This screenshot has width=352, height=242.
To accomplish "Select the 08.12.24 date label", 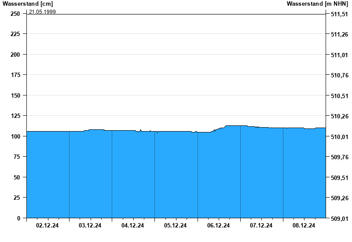I will 304,226.
